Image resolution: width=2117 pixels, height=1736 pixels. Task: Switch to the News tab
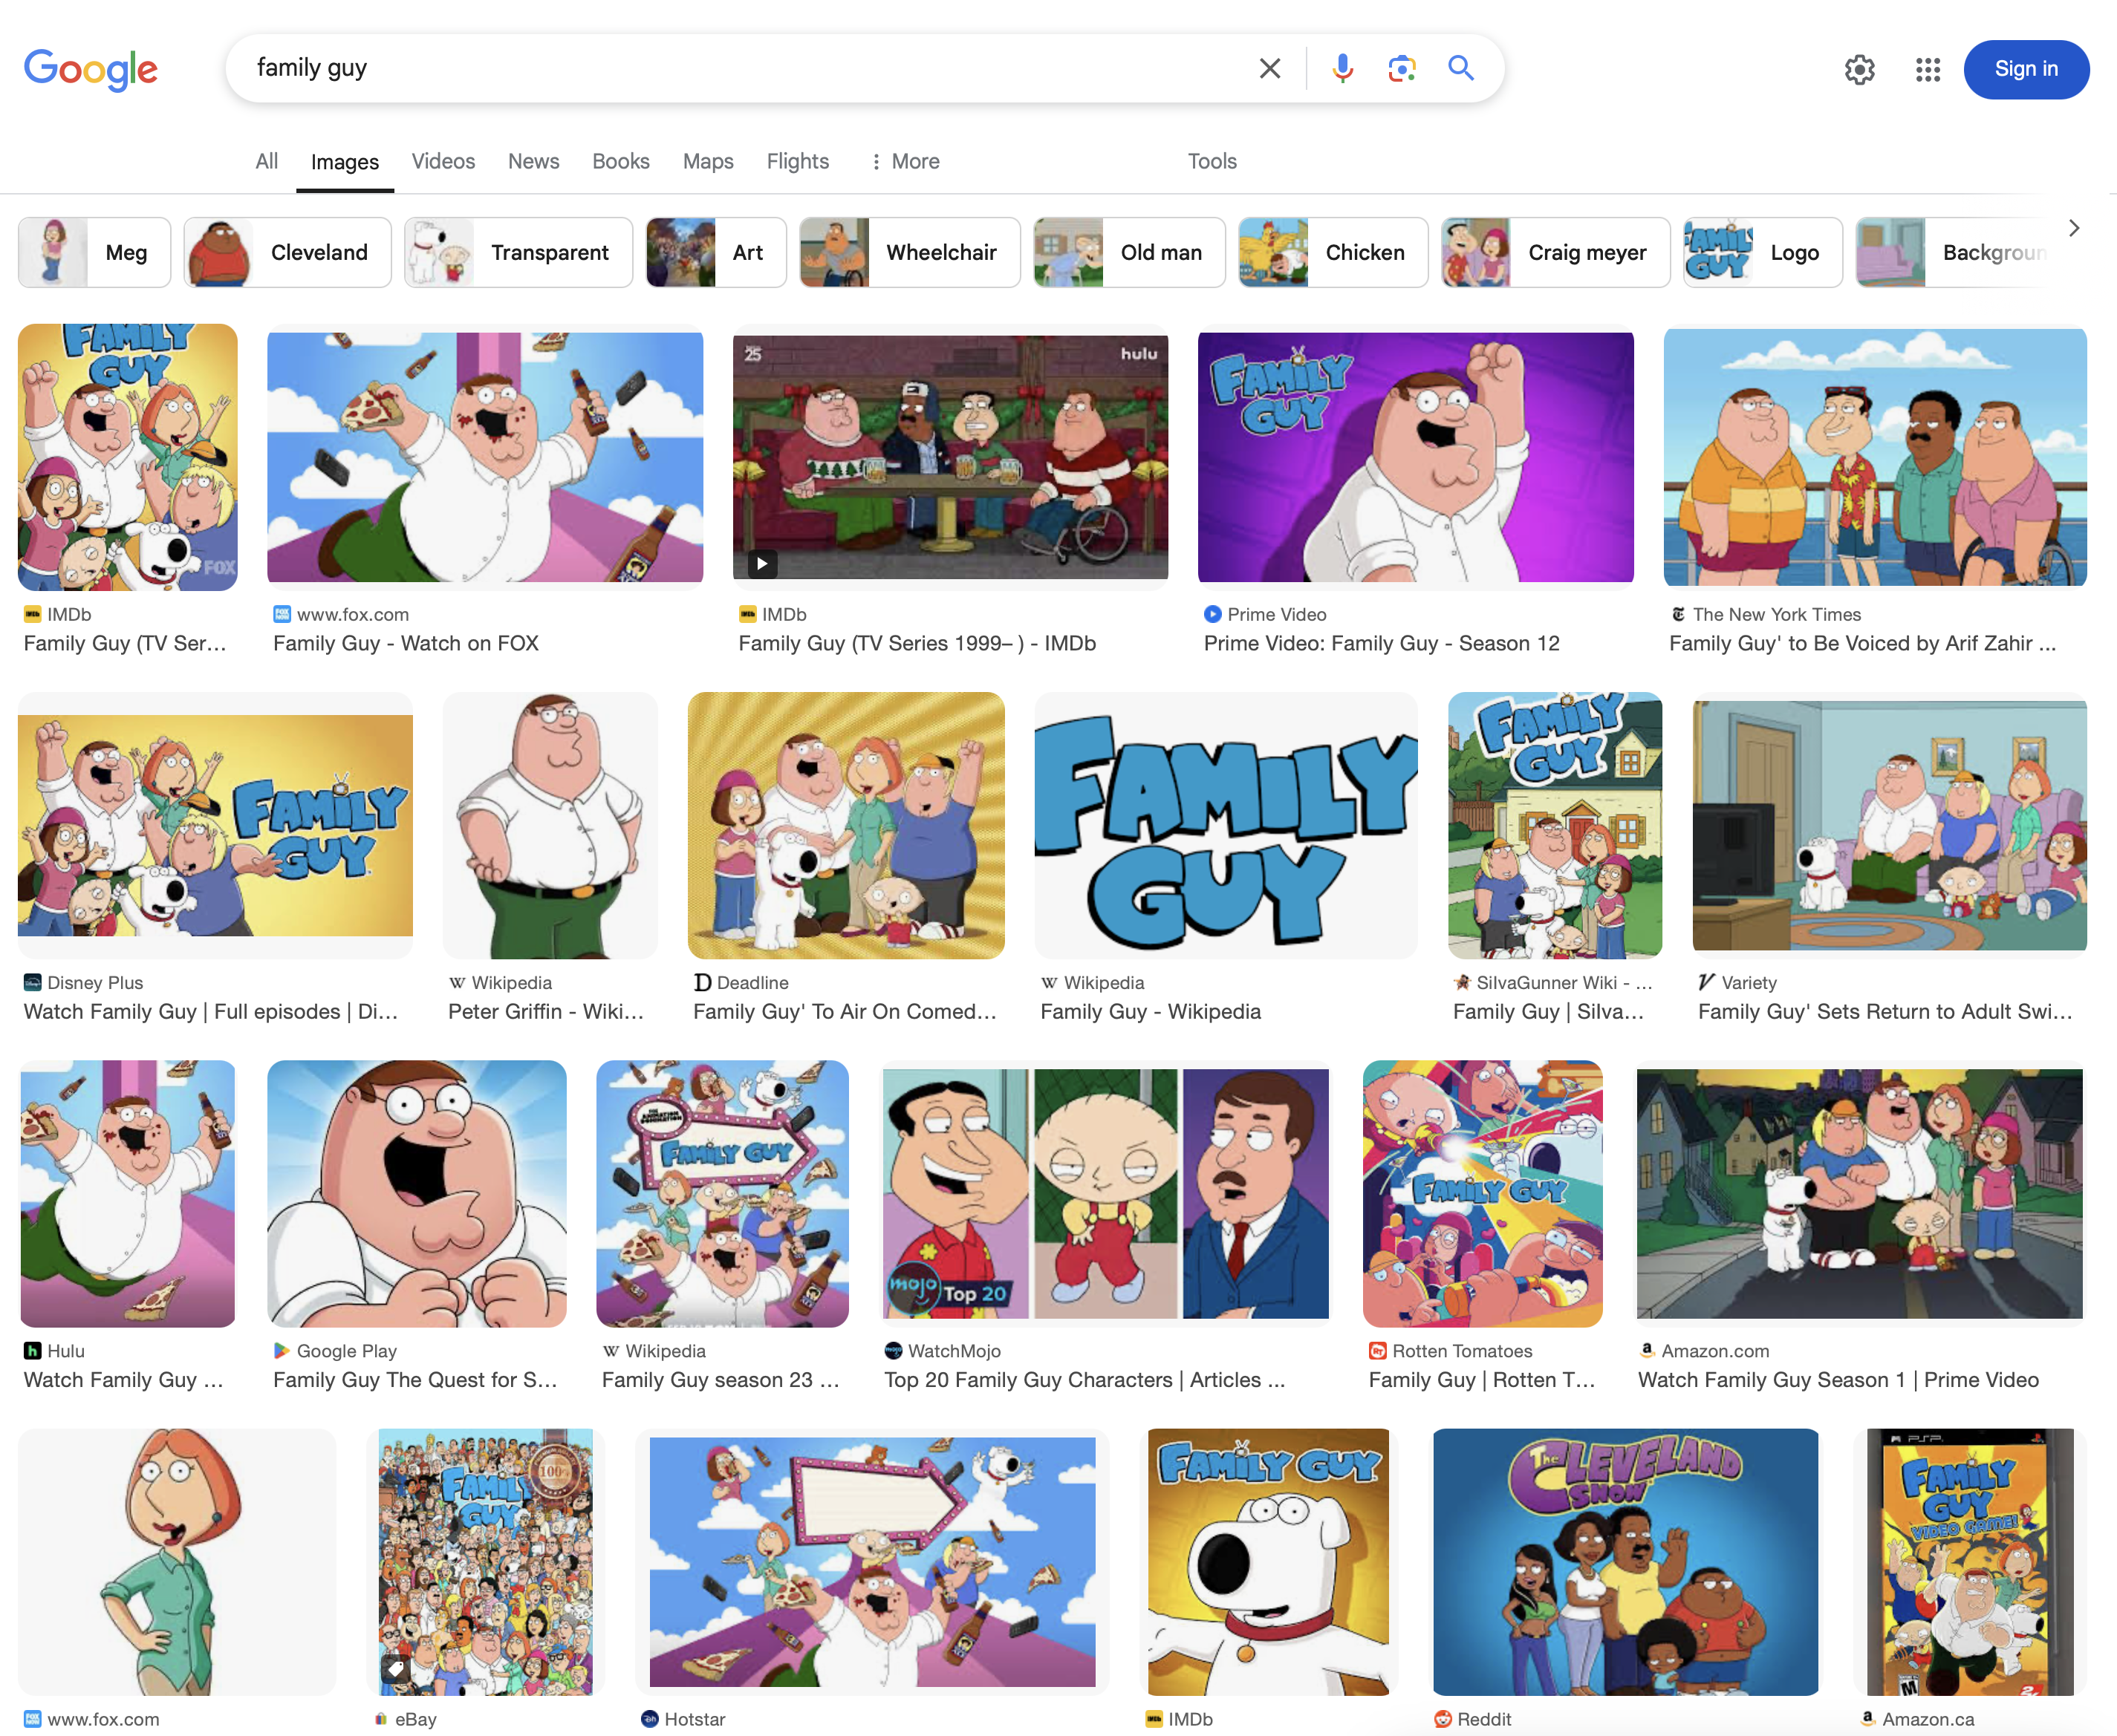(533, 161)
